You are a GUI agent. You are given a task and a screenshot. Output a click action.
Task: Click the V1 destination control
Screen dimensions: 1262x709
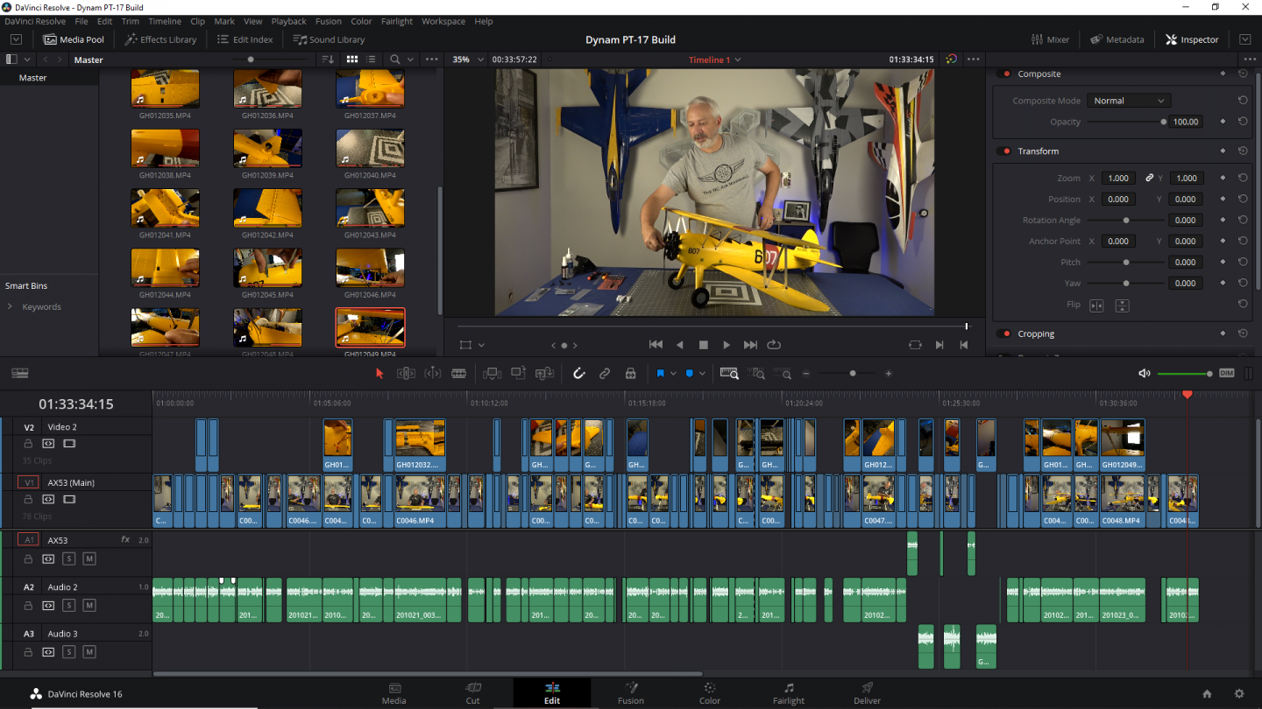(28, 482)
